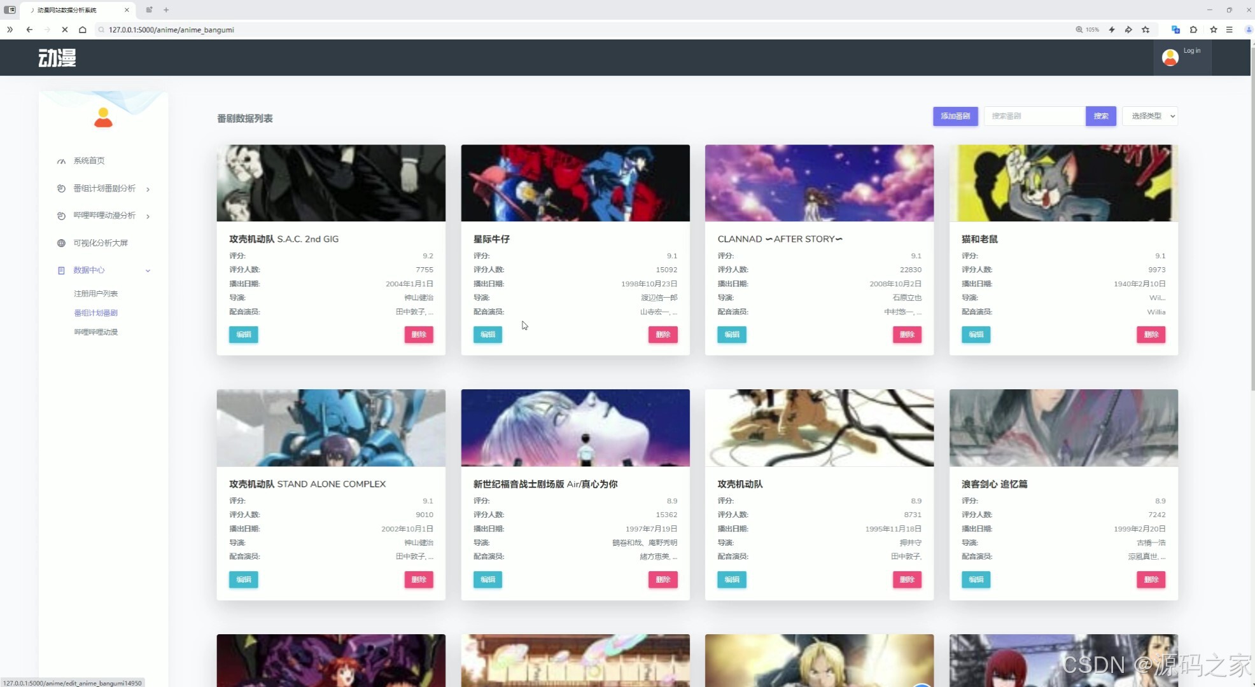Open the translate page icon
The width and height of the screenshot is (1255, 687).
click(1175, 29)
